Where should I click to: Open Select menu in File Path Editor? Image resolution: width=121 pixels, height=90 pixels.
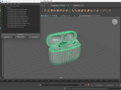pos(11,3)
